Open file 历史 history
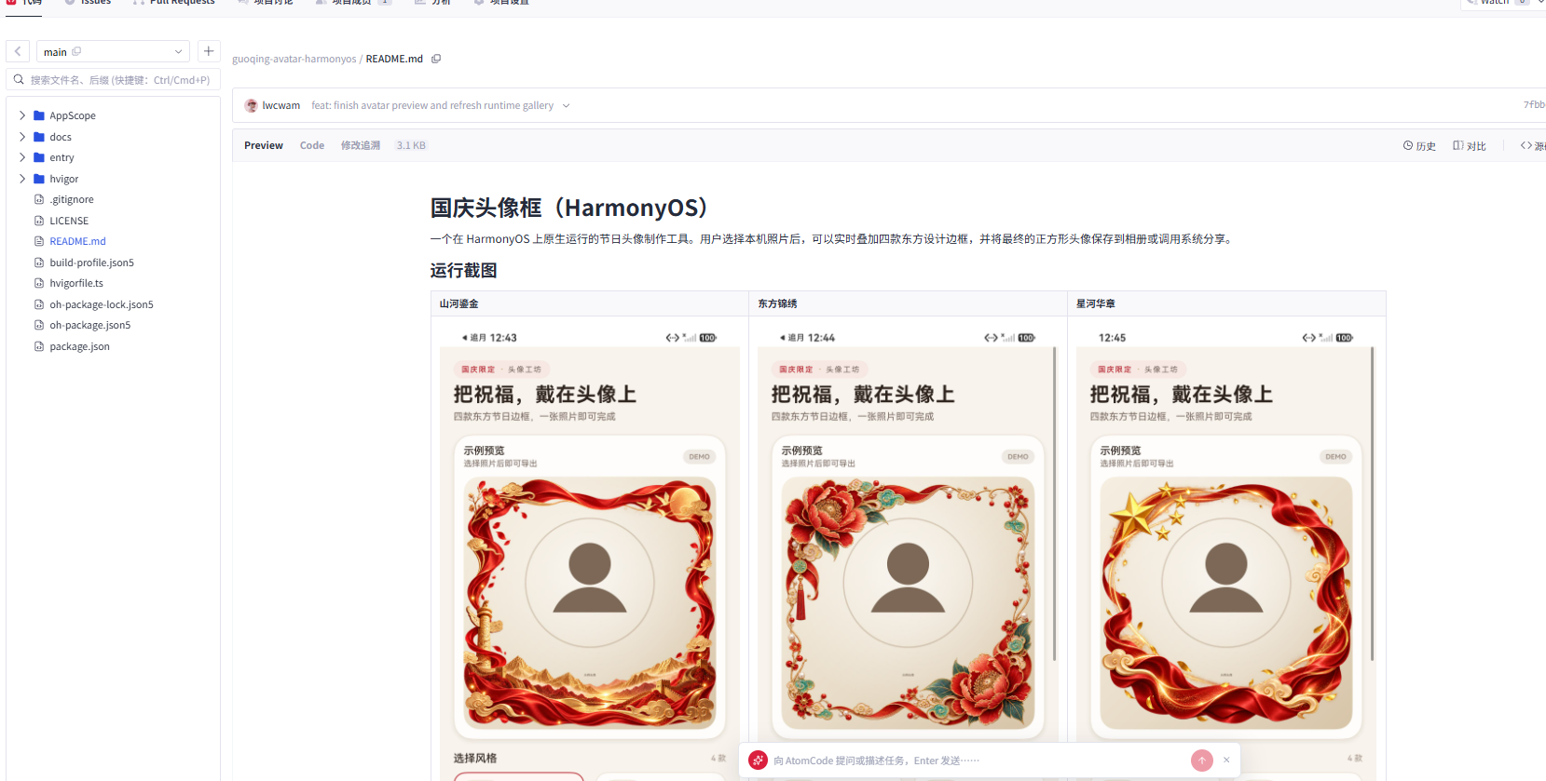Image resolution: width=1546 pixels, height=781 pixels. (x=1419, y=146)
